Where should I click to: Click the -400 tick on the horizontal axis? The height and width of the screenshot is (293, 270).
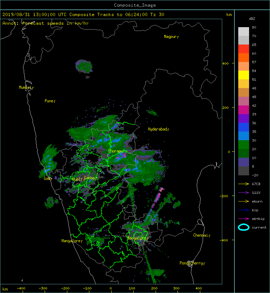point(21,288)
